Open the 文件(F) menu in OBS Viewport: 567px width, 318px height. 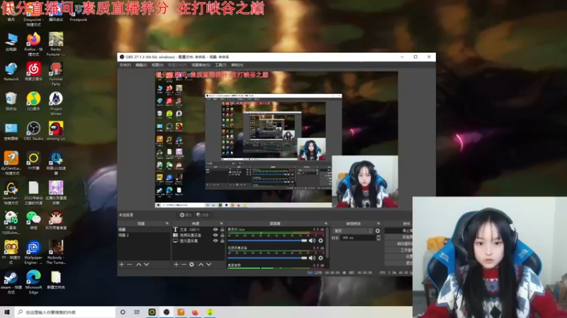(x=125, y=65)
